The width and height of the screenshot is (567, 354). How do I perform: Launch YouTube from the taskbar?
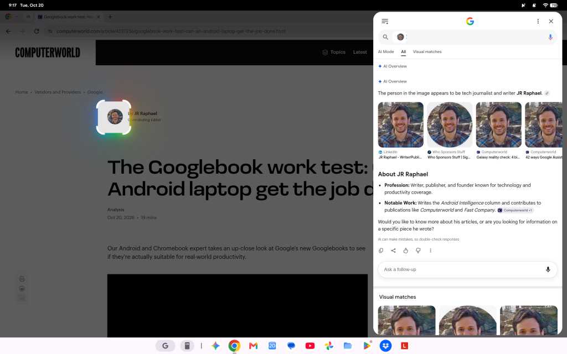coord(310,346)
